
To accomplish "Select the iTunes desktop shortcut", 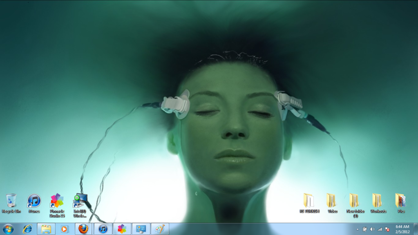I will (34, 201).
